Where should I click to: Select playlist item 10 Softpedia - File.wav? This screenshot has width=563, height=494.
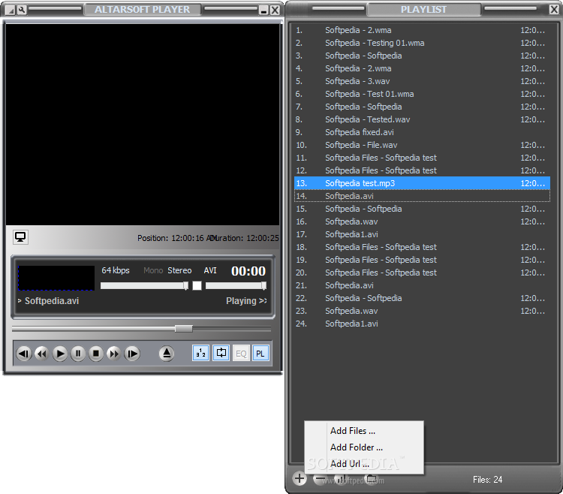coord(422,145)
